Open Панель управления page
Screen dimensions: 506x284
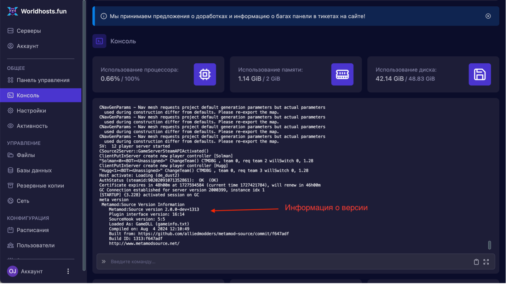tap(43, 80)
